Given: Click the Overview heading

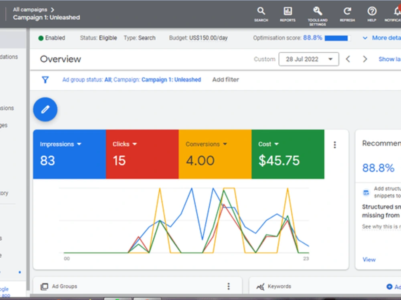Looking at the screenshot, I should (x=61, y=59).
